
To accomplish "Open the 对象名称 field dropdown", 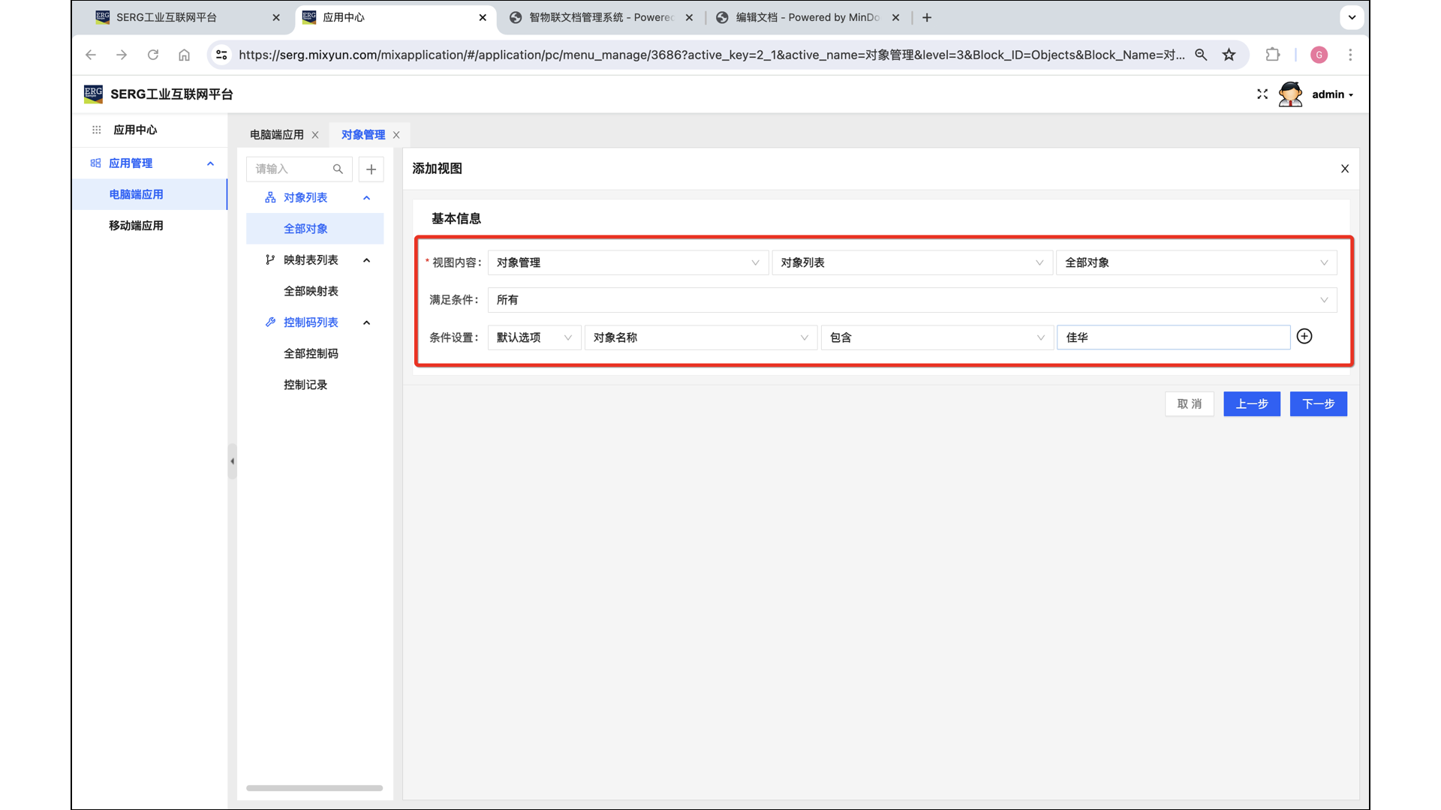I will (699, 337).
